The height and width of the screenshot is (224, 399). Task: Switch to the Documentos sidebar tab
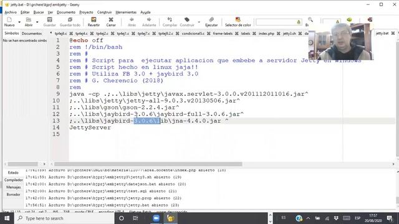pos(32,33)
